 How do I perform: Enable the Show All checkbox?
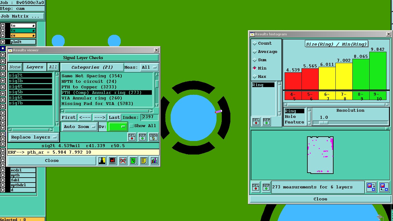[x=132, y=126]
